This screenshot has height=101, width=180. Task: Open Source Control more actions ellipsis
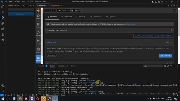[33, 6]
